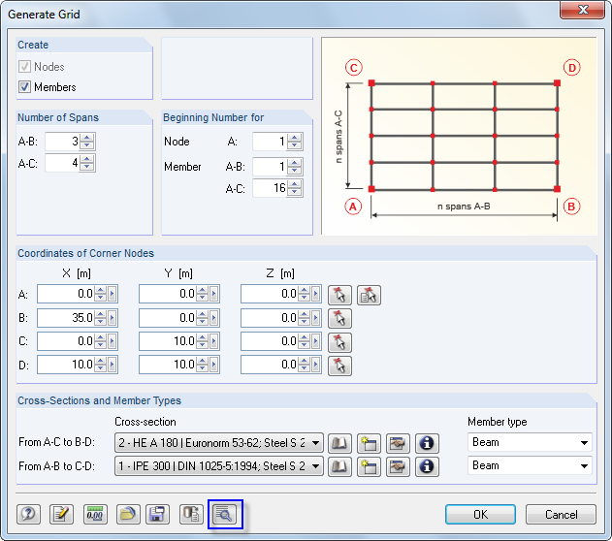This screenshot has width=612, height=541.
Task: Click 'Beginning Number for' heading
Action: 213,117
